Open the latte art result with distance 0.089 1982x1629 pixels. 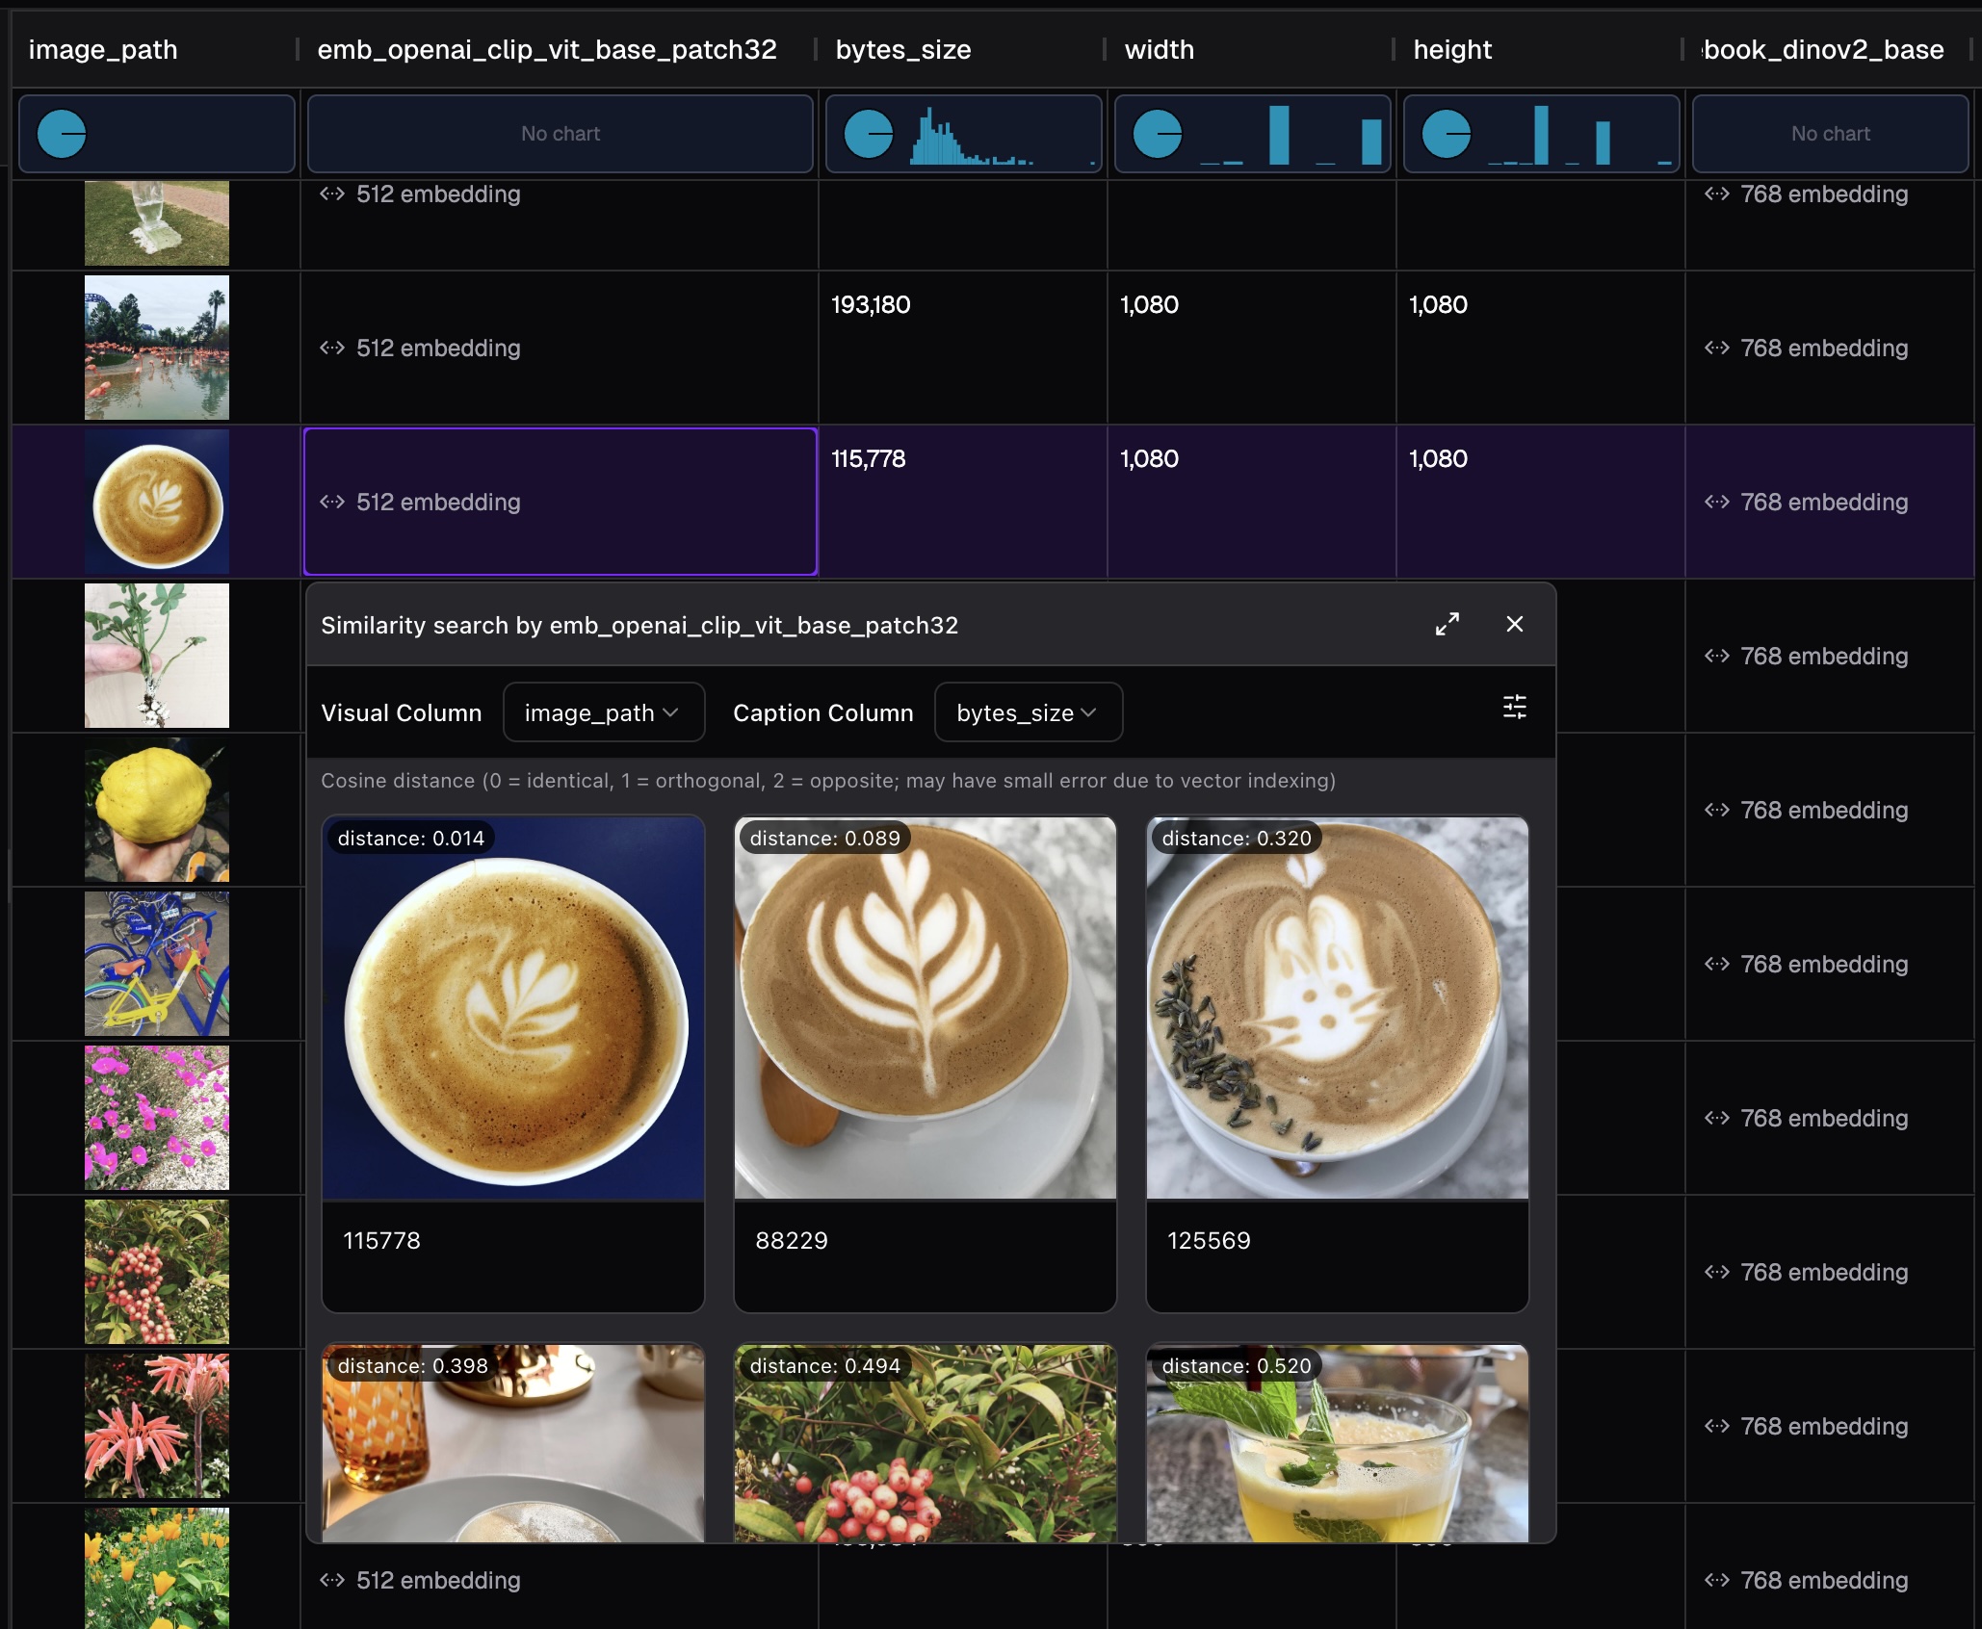(x=925, y=1008)
